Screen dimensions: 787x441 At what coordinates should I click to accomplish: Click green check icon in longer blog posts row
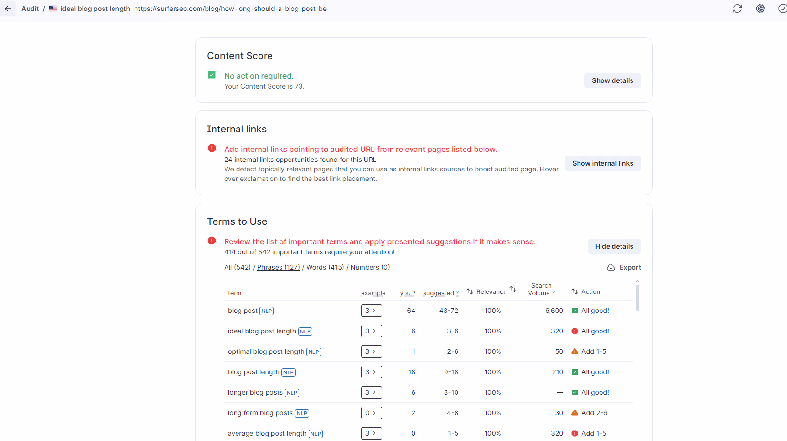[575, 392]
